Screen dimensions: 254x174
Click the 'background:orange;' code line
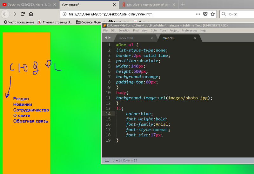[138, 77]
